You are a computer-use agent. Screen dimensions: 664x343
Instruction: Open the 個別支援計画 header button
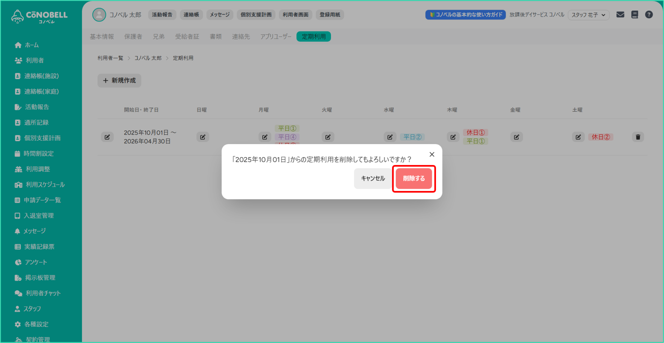[x=256, y=15]
